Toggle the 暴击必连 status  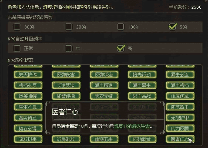[x=180, y=75]
